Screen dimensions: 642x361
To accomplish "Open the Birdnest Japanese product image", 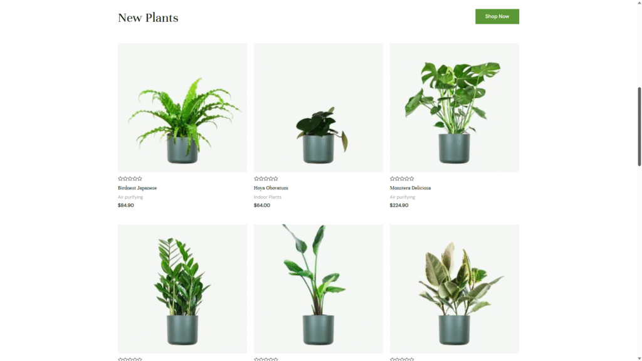I will (x=182, y=108).
